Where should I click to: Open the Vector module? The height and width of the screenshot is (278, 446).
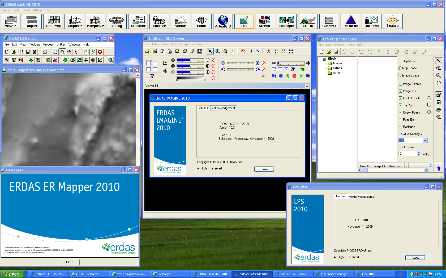point(181,21)
